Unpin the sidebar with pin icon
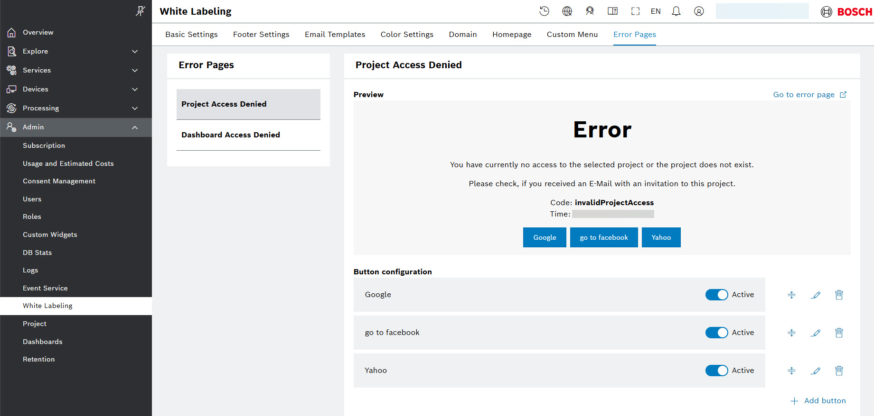Viewport: 874px width, 416px height. point(140,11)
